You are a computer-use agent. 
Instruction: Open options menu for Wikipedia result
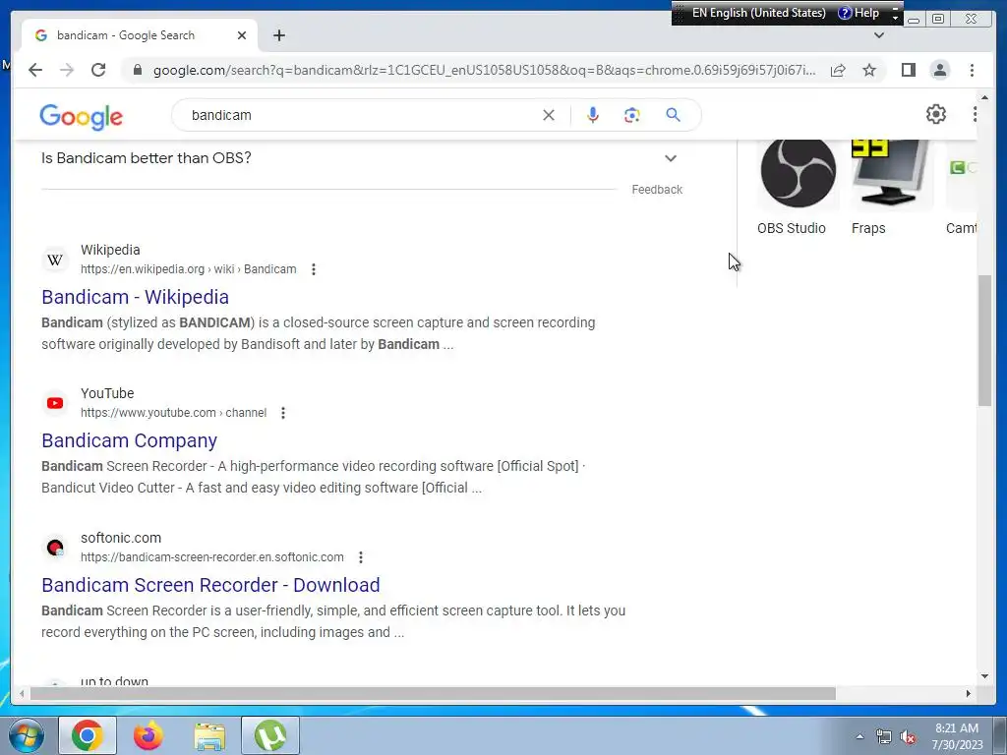pyautogui.click(x=314, y=269)
